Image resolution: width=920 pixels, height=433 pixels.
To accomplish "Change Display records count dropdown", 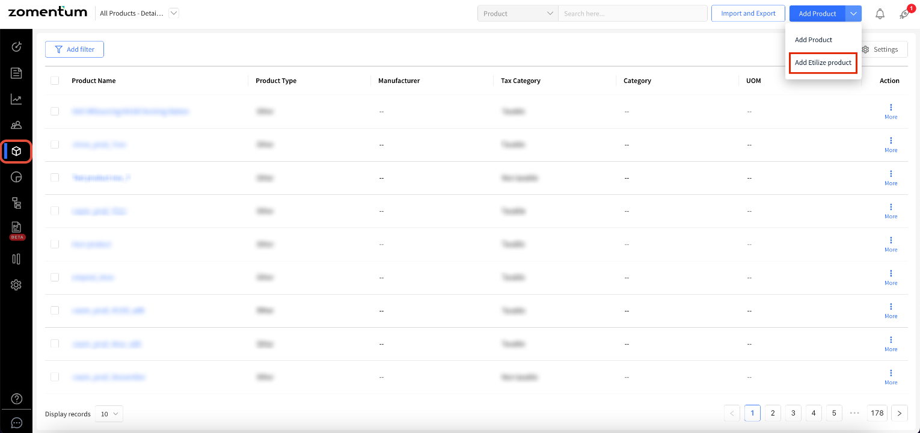I will click(109, 414).
